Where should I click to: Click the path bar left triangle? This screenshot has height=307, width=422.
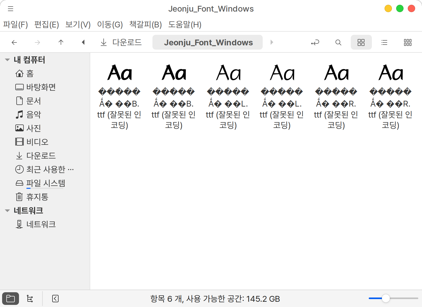83,42
